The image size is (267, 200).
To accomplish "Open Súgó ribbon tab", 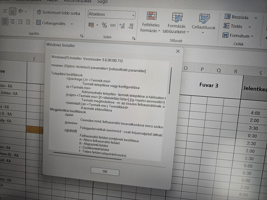I will (102, 2).
